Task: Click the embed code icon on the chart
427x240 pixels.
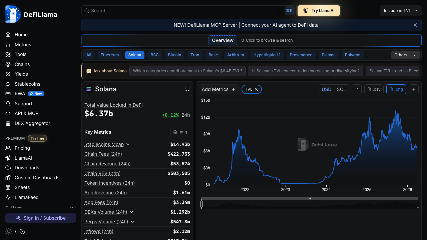Action: pyautogui.click(x=356, y=89)
